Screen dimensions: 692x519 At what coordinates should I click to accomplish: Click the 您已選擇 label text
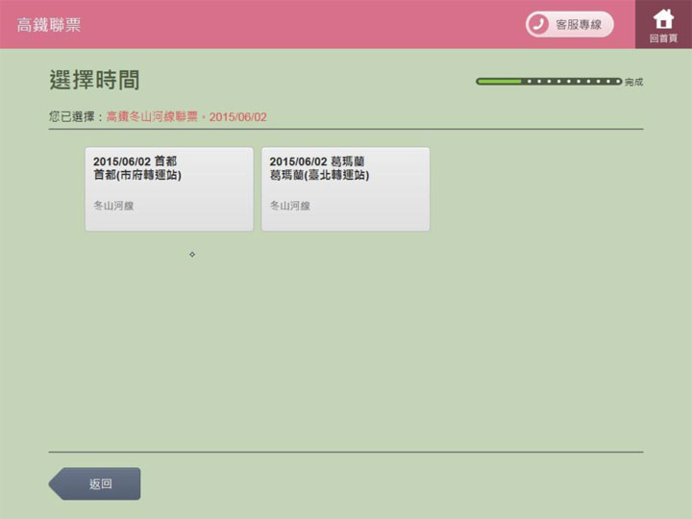73,116
